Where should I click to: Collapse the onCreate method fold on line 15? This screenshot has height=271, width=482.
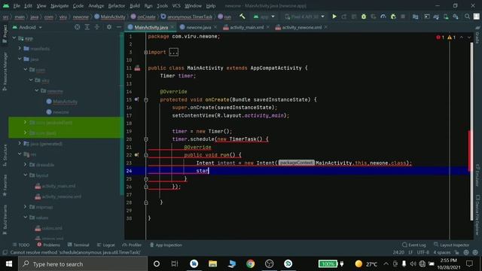[146, 100]
